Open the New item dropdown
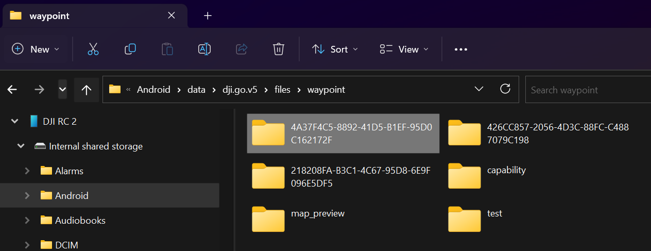This screenshot has width=651, height=251. coord(36,49)
